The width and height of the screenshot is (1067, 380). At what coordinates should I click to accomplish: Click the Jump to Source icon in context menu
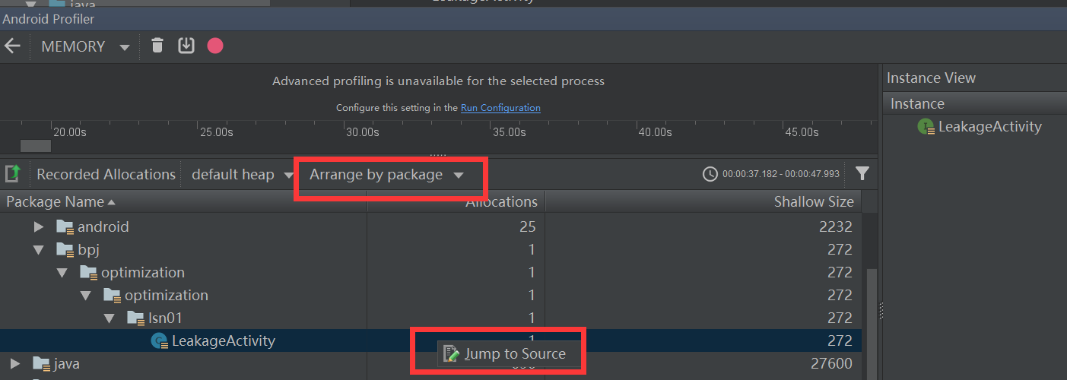[452, 353]
